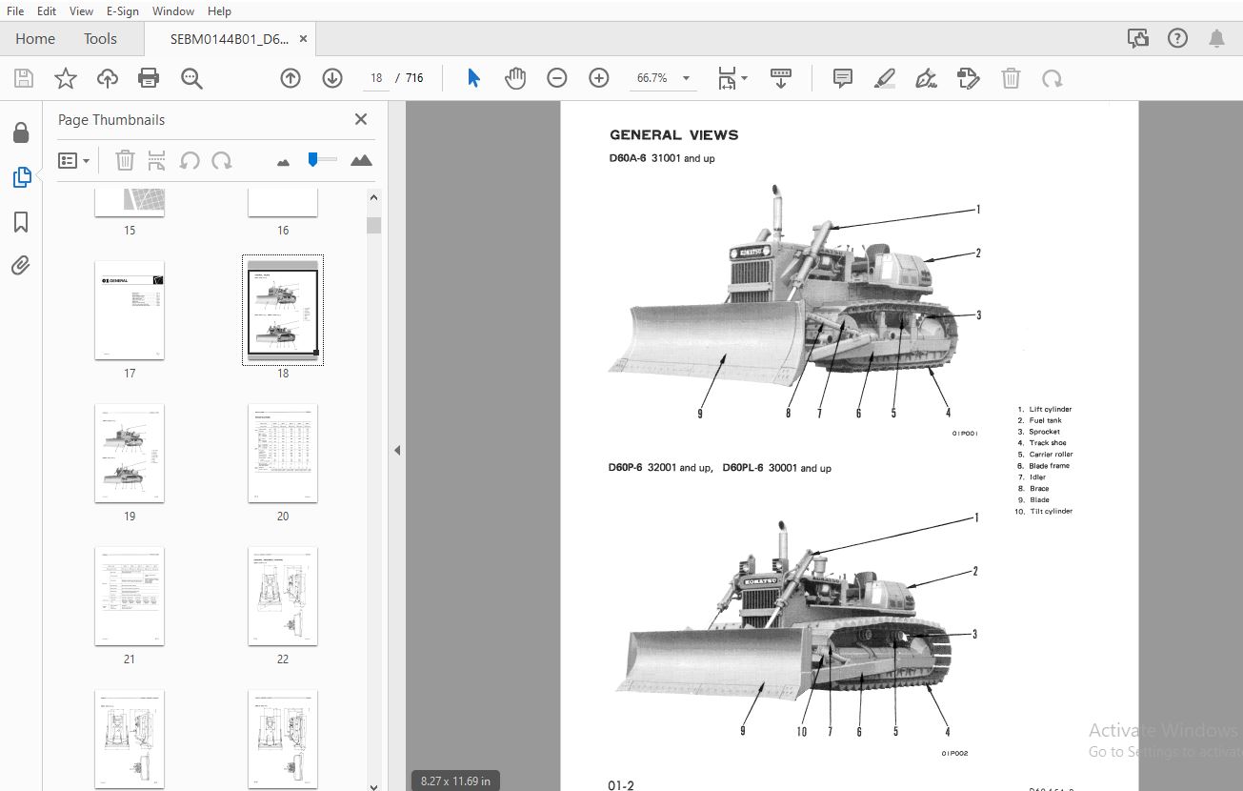
Task: Select the SEBM0144B01_D6... document tab
Action: pos(229,39)
